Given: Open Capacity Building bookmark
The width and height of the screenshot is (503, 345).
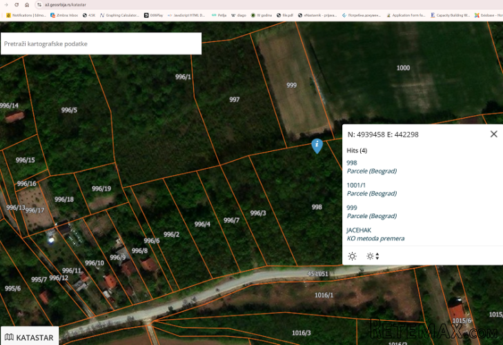Looking at the screenshot, I should coord(450,15).
